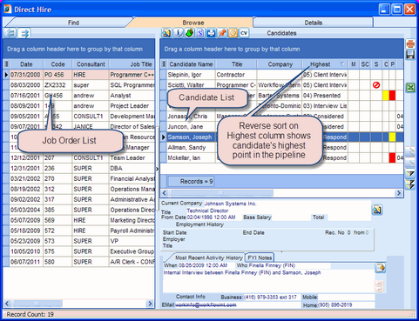Click the orange clock toolbar icon
The image size is (419, 321).
233,33
